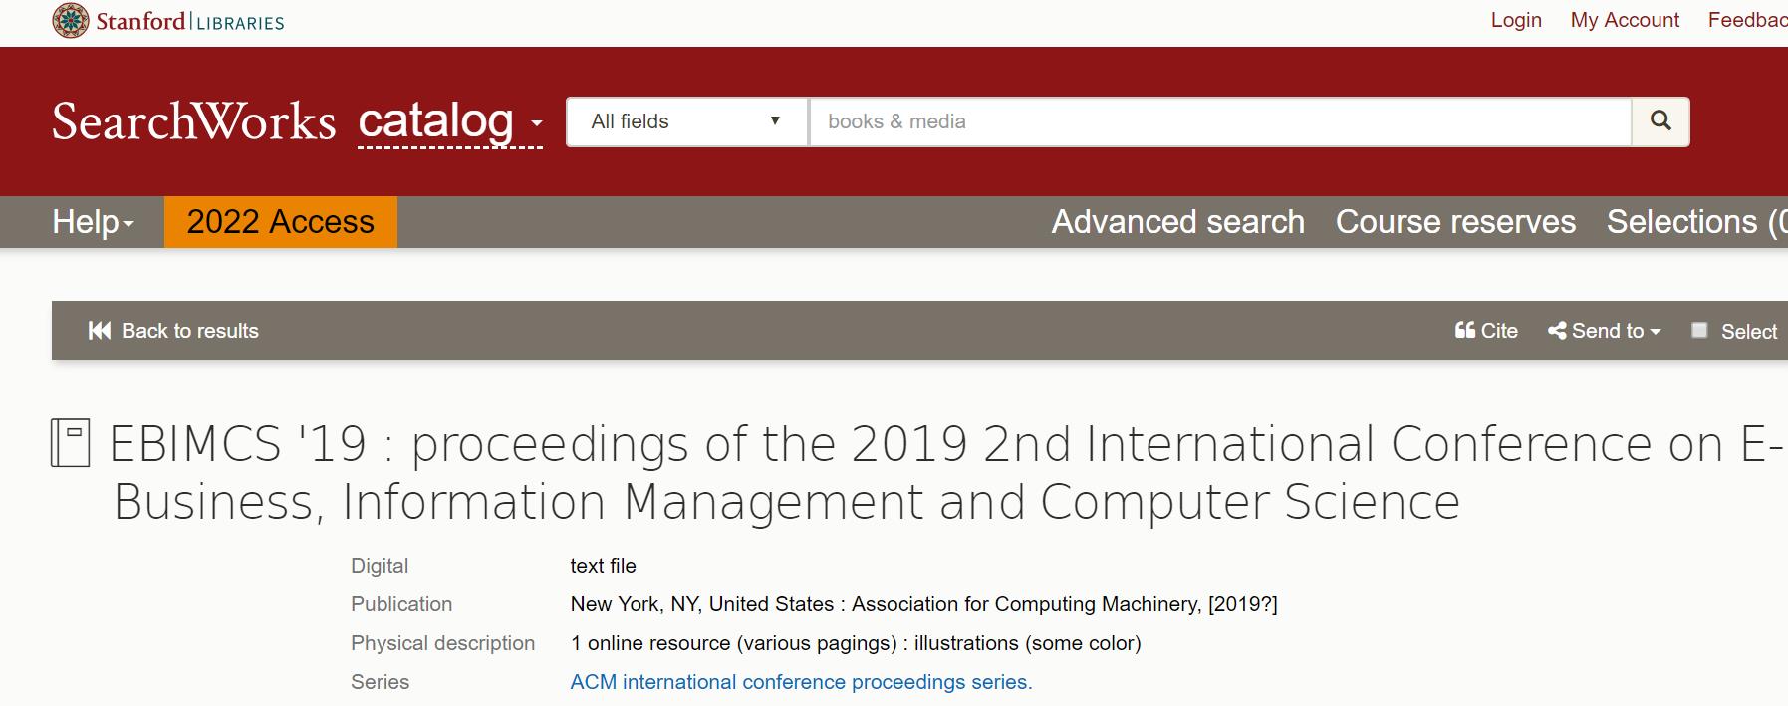Click the New York, NY publication text
This screenshot has height=706, width=1788.
point(923,604)
